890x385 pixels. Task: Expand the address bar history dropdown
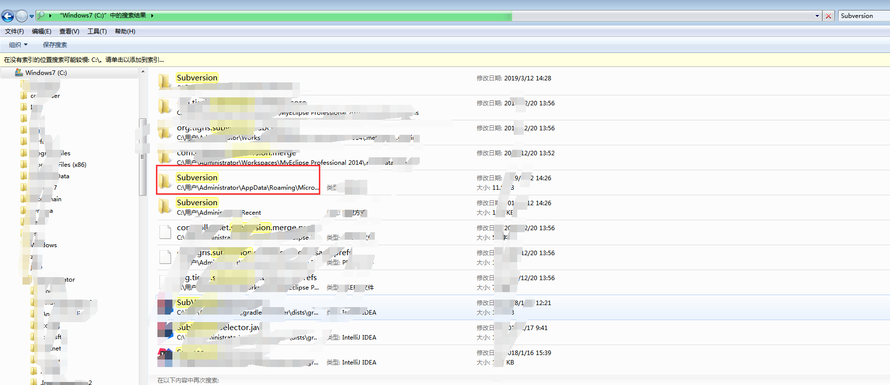pos(817,16)
